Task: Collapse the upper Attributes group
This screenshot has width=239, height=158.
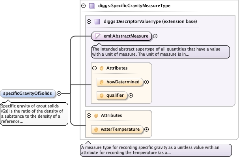Action: pos(95,68)
